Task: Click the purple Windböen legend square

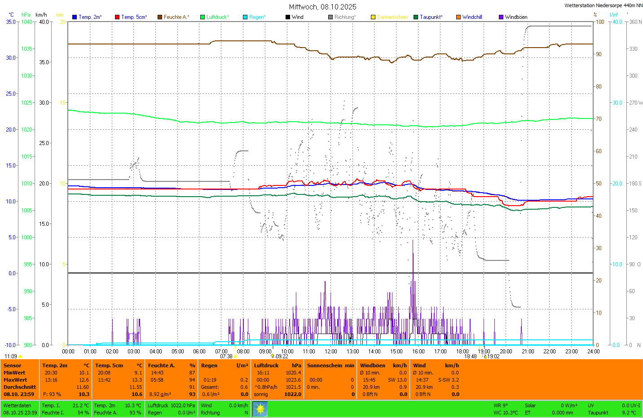Action: click(x=501, y=17)
